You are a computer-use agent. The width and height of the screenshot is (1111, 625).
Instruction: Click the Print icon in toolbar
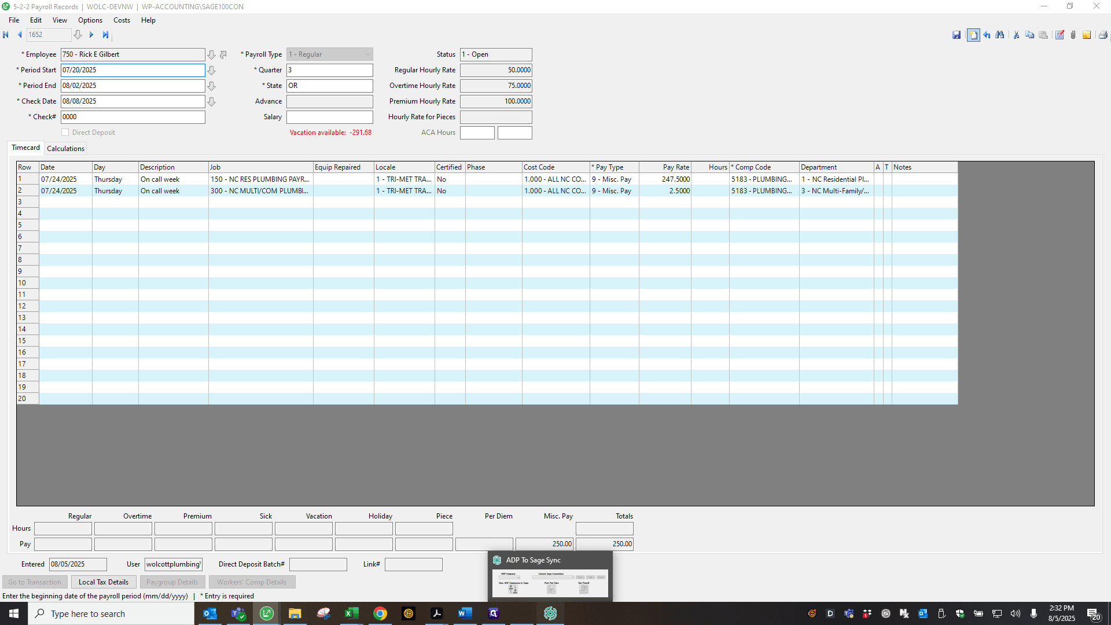click(1103, 35)
